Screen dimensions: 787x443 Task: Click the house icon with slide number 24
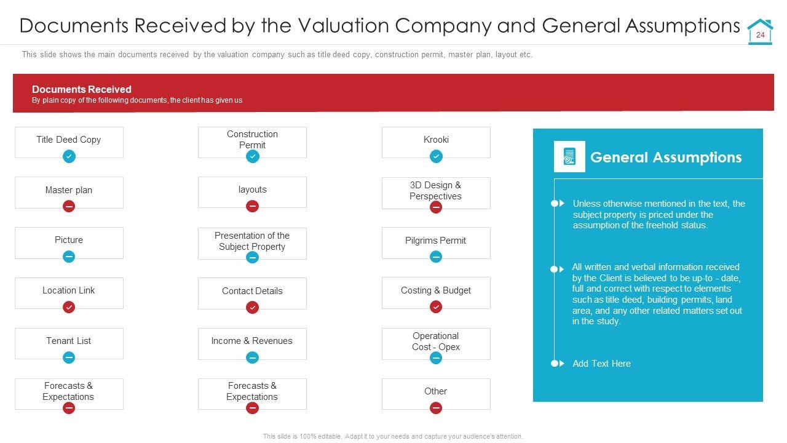click(x=760, y=33)
